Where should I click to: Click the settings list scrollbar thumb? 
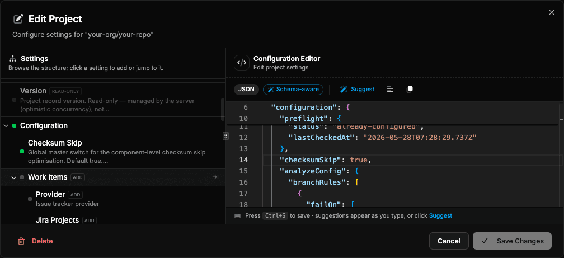(x=223, y=109)
